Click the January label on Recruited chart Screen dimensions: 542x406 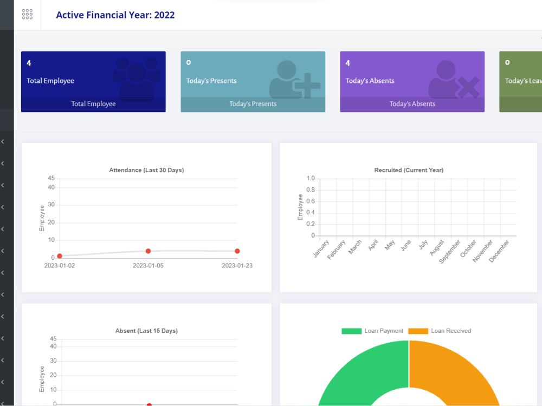coord(321,249)
